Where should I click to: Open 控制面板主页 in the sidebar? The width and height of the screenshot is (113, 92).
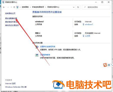point(10,13)
